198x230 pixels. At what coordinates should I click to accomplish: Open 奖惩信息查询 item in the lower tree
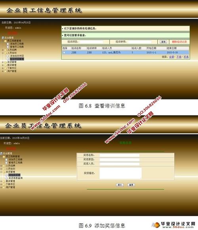click(15, 178)
